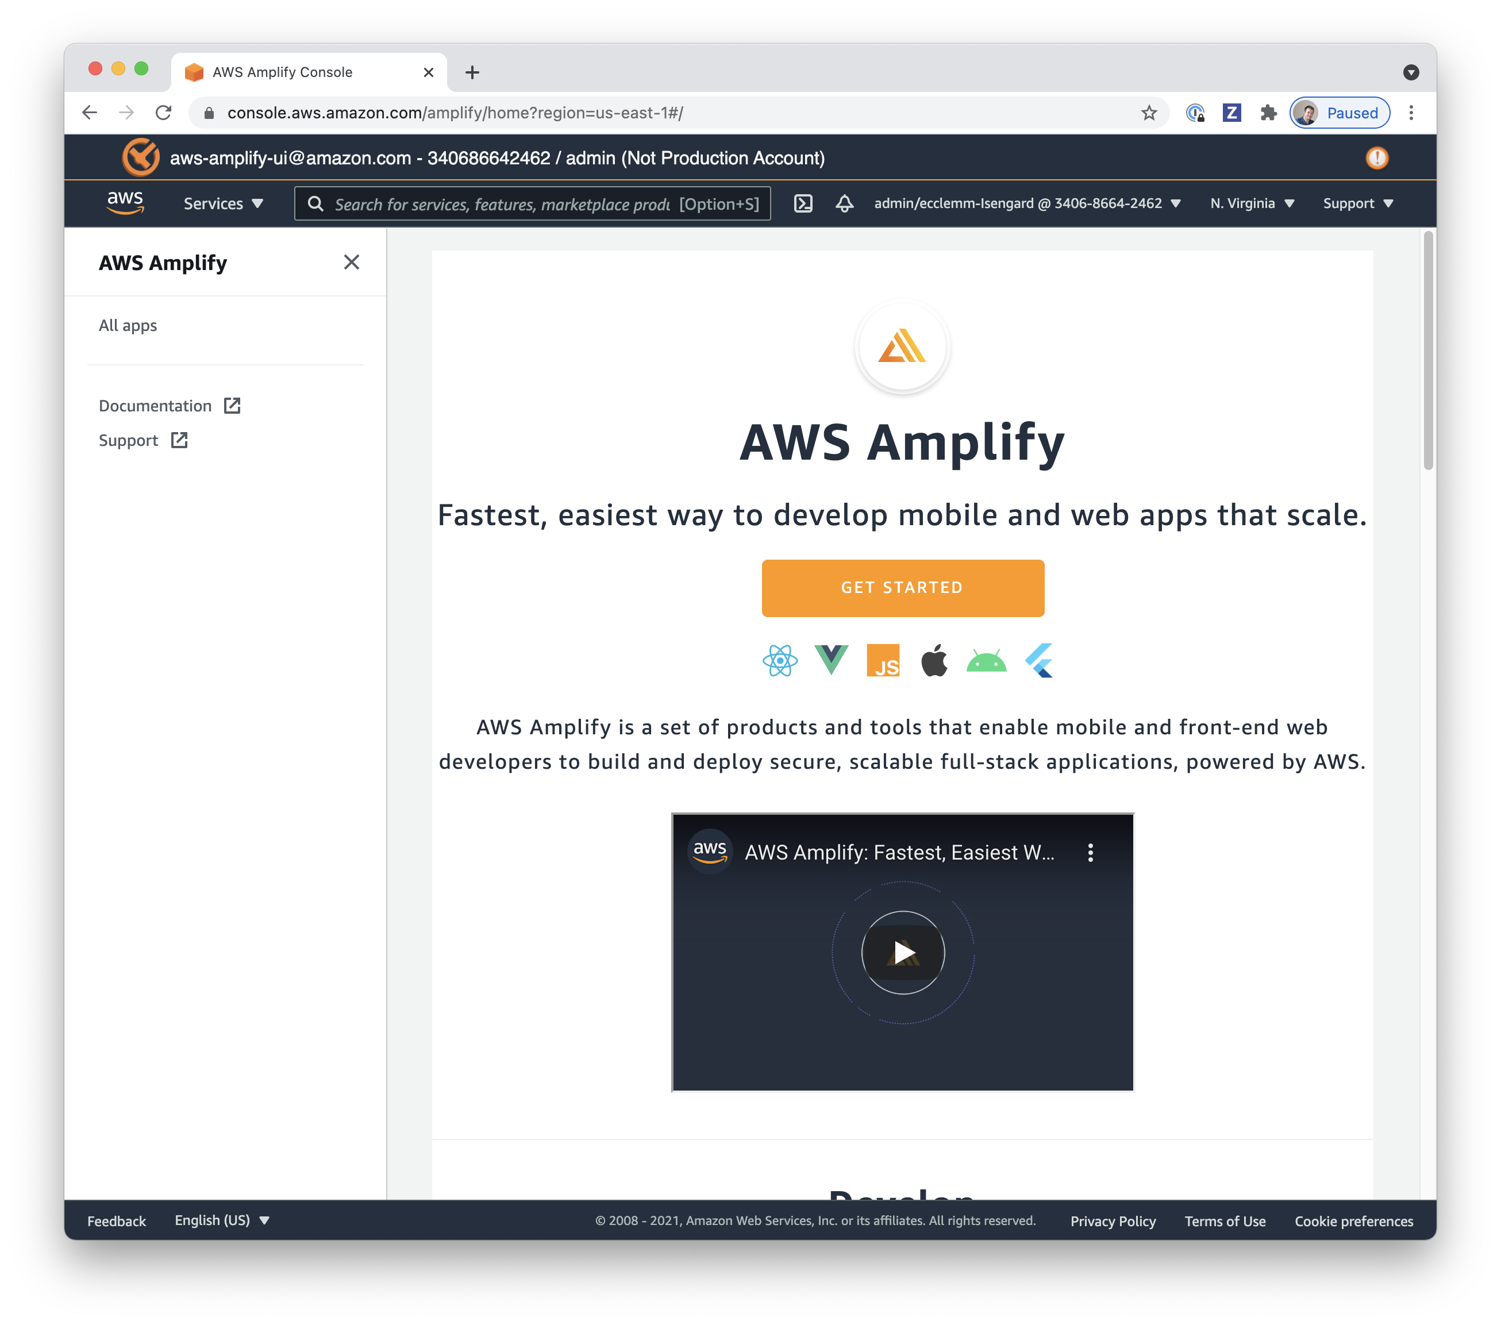Click the AWS logo home icon
Screen dimensions: 1501x1325
coord(126,203)
